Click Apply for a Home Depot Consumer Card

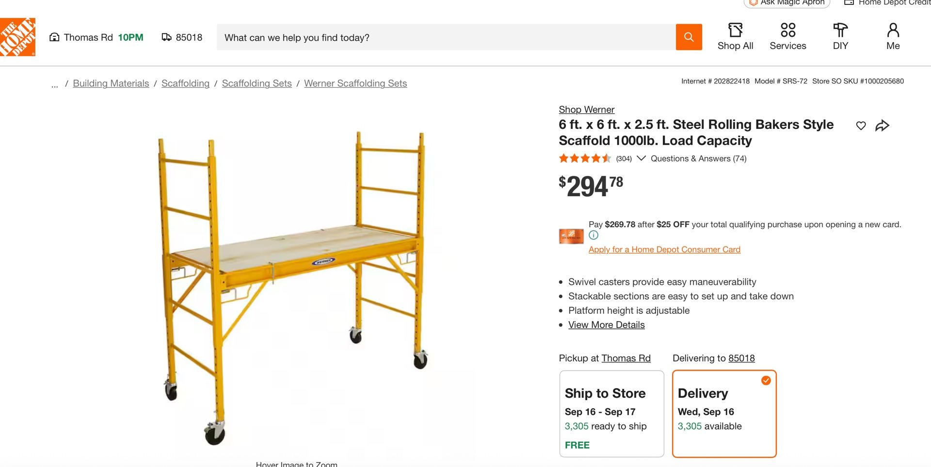pyautogui.click(x=664, y=249)
